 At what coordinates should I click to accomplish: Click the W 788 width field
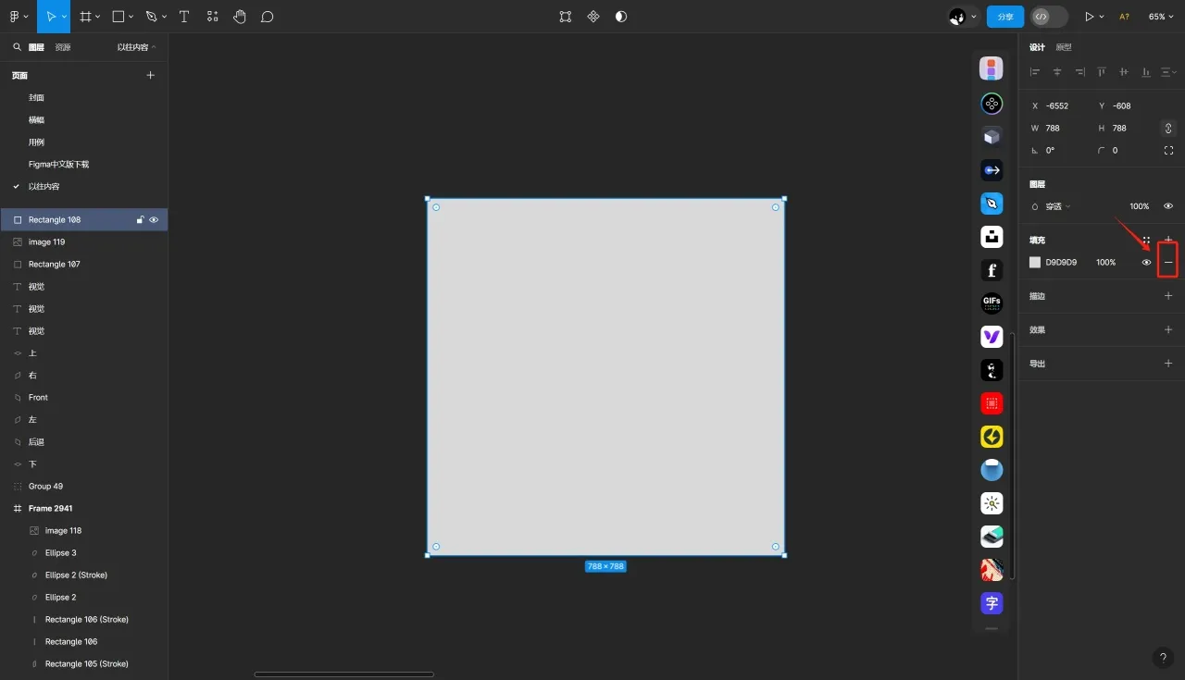[1058, 128]
